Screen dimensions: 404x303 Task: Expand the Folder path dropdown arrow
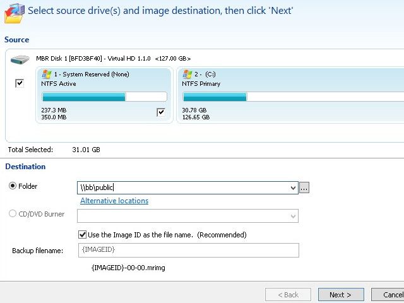292,187
